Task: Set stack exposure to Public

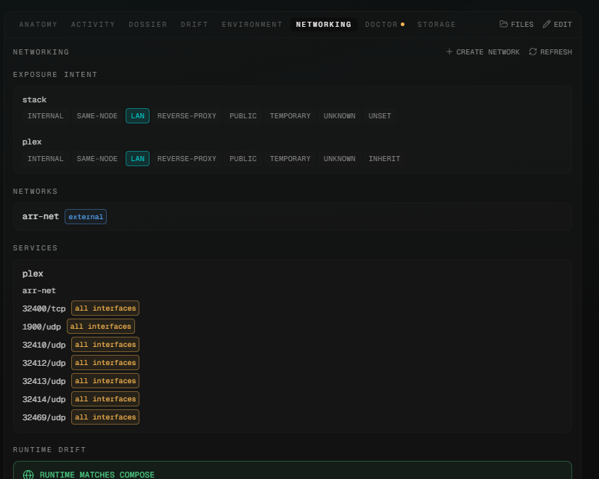Action: [x=243, y=115]
